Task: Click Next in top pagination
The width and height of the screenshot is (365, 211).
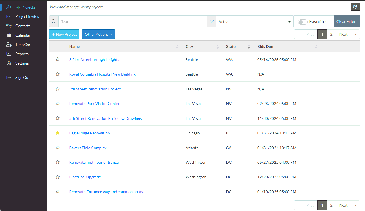Action: click(343, 34)
